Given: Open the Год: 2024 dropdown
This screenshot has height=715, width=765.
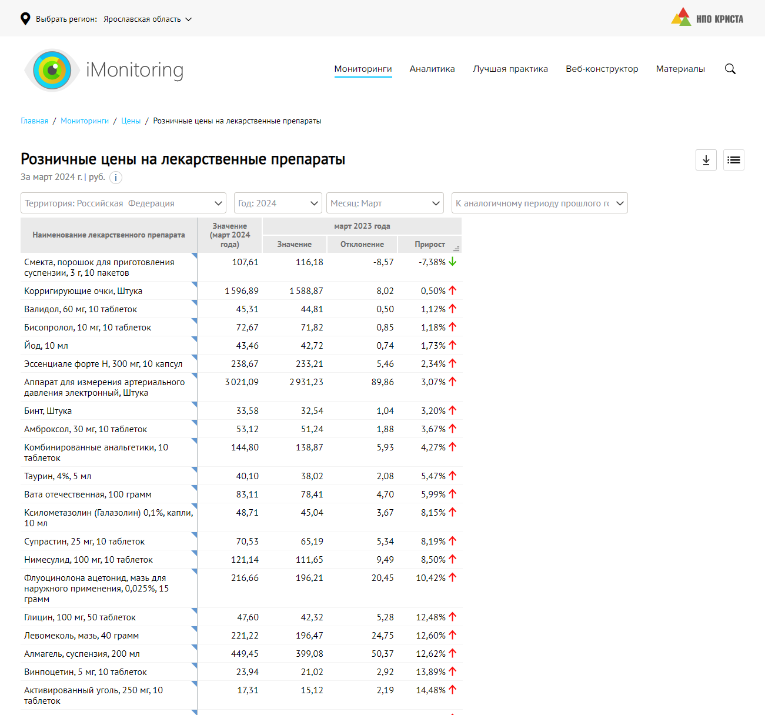Looking at the screenshot, I should (278, 203).
